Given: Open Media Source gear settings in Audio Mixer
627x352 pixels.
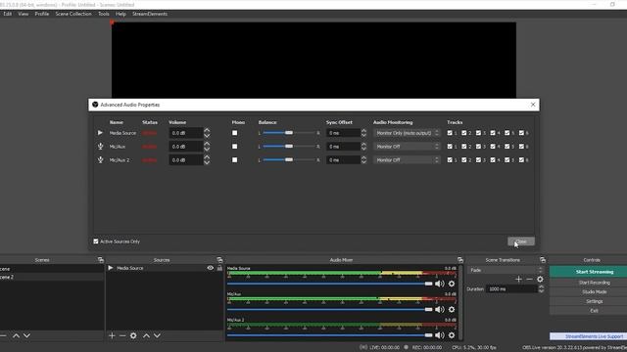Looking at the screenshot, I should [452, 284].
